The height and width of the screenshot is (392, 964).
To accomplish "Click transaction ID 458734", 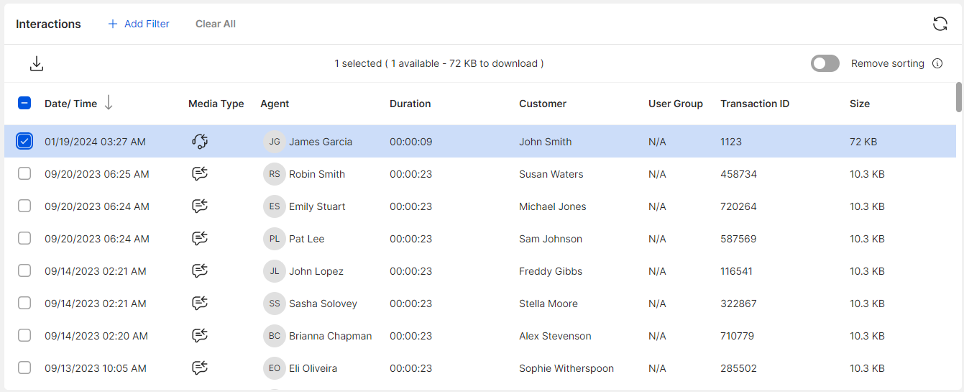I will [738, 174].
